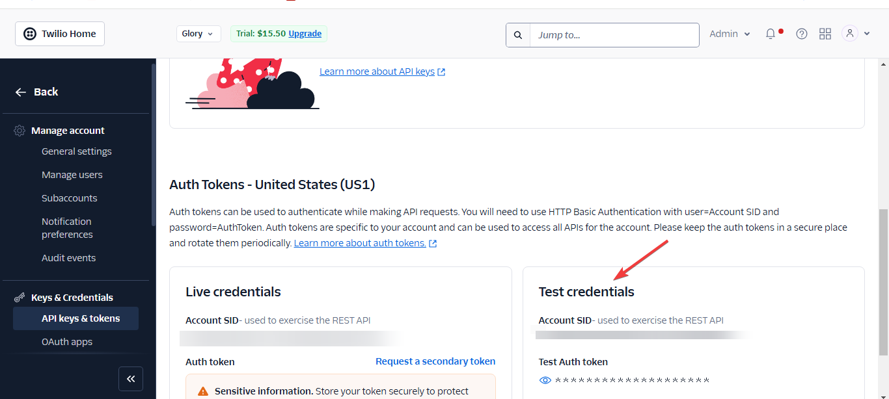The image size is (889, 399).
Task: Click Learn more about API keys link
Action: click(377, 71)
